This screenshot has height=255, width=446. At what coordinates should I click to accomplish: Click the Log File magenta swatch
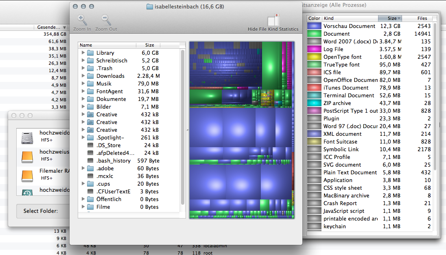click(314, 49)
